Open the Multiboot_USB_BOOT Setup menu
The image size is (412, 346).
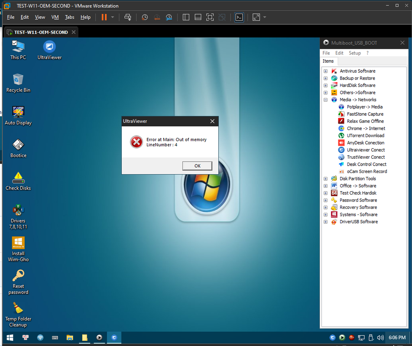click(355, 53)
